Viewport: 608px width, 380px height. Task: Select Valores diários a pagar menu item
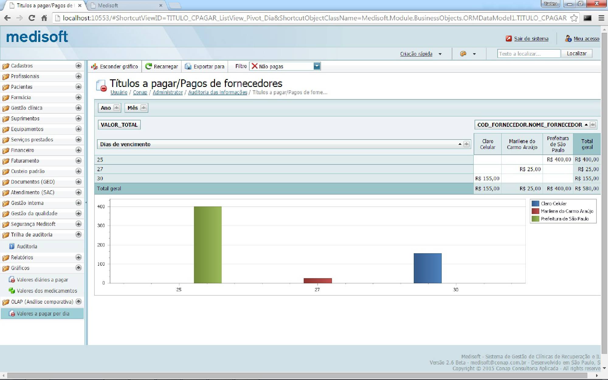pos(42,280)
